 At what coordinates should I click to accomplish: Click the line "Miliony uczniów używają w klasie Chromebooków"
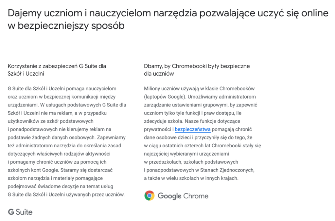coord(199,88)
